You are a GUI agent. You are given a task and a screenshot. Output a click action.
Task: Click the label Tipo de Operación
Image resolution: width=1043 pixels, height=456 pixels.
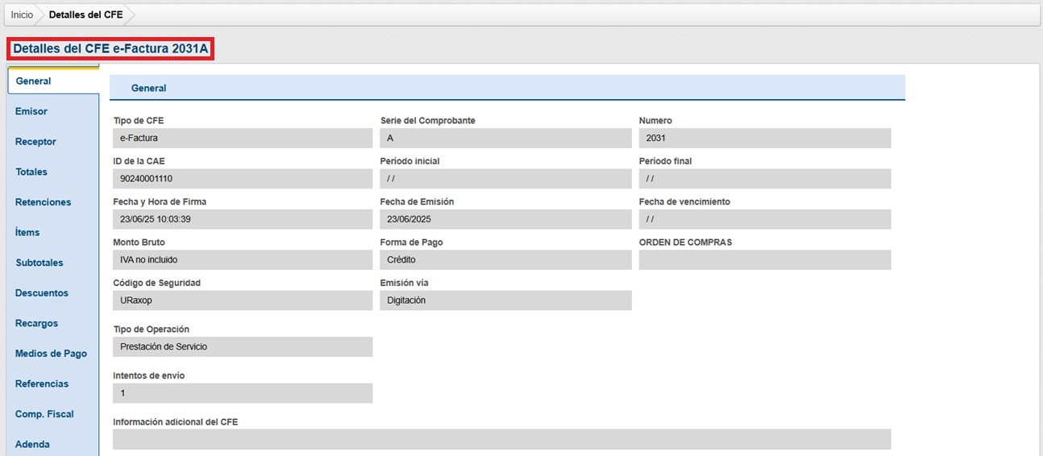point(151,330)
